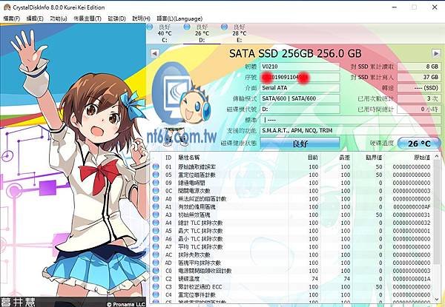
Task: Click the 良好 health status button
Action: [300, 144]
